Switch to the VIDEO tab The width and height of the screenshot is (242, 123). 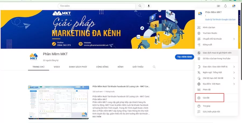57,67
